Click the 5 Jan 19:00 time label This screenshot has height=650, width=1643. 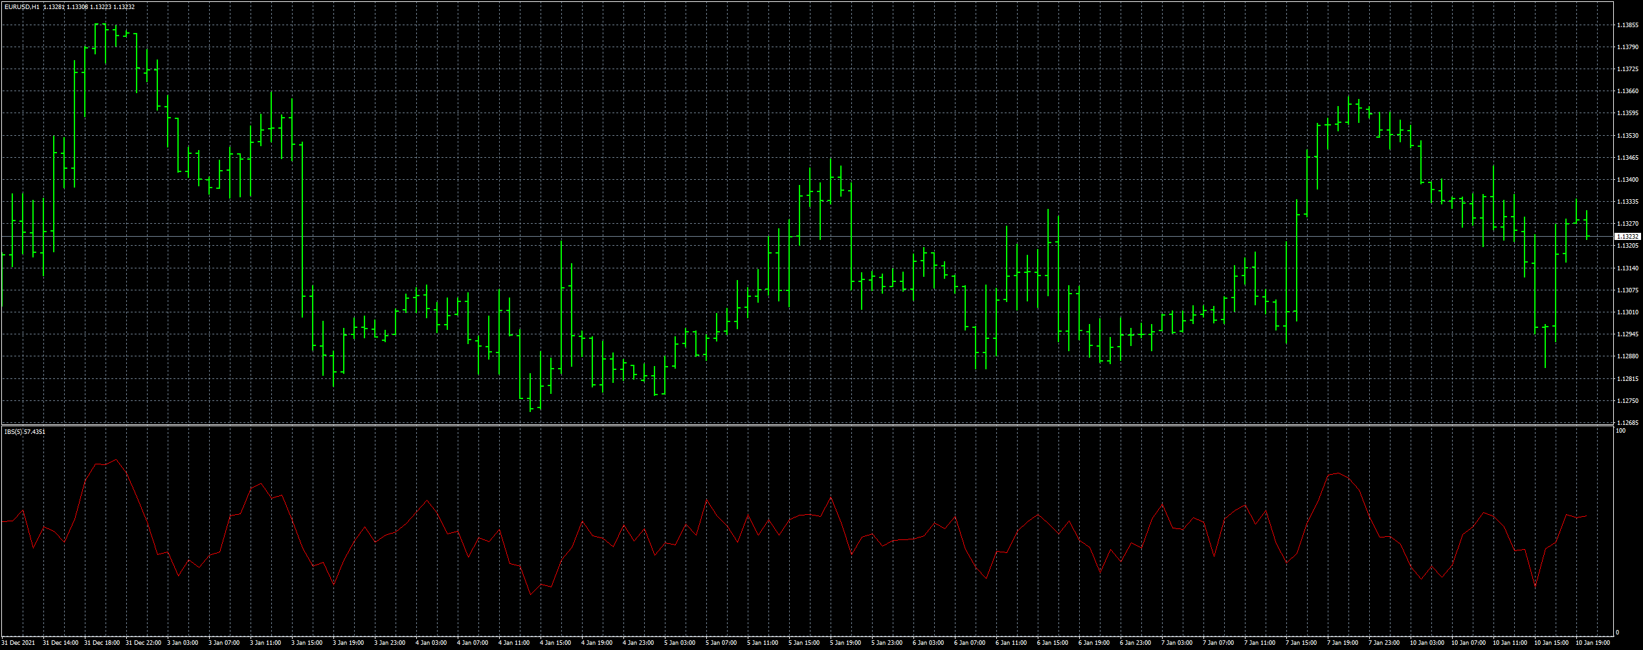845,643
